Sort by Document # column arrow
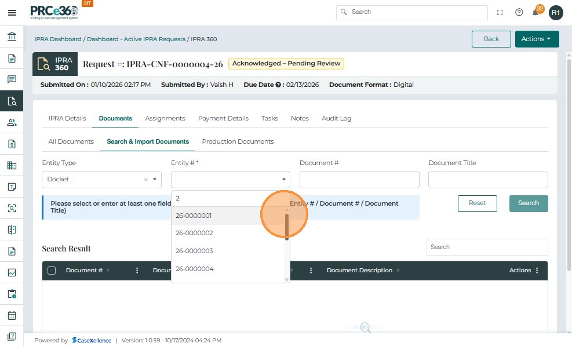 tap(108, 271)
